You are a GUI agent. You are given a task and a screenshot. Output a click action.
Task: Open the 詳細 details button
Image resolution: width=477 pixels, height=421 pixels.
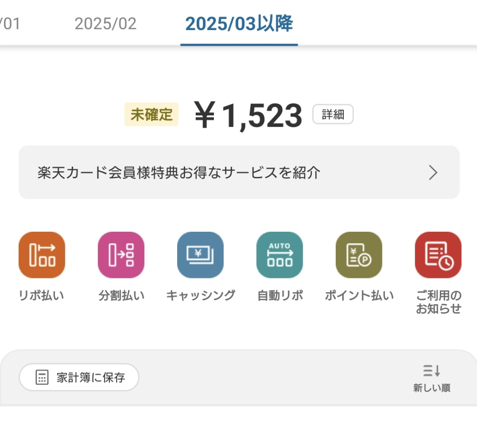pos(333,114)
